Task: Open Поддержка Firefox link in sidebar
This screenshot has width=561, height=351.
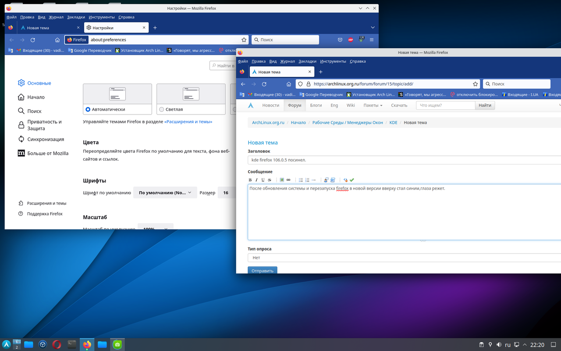Action: click(x=40, y=214)
